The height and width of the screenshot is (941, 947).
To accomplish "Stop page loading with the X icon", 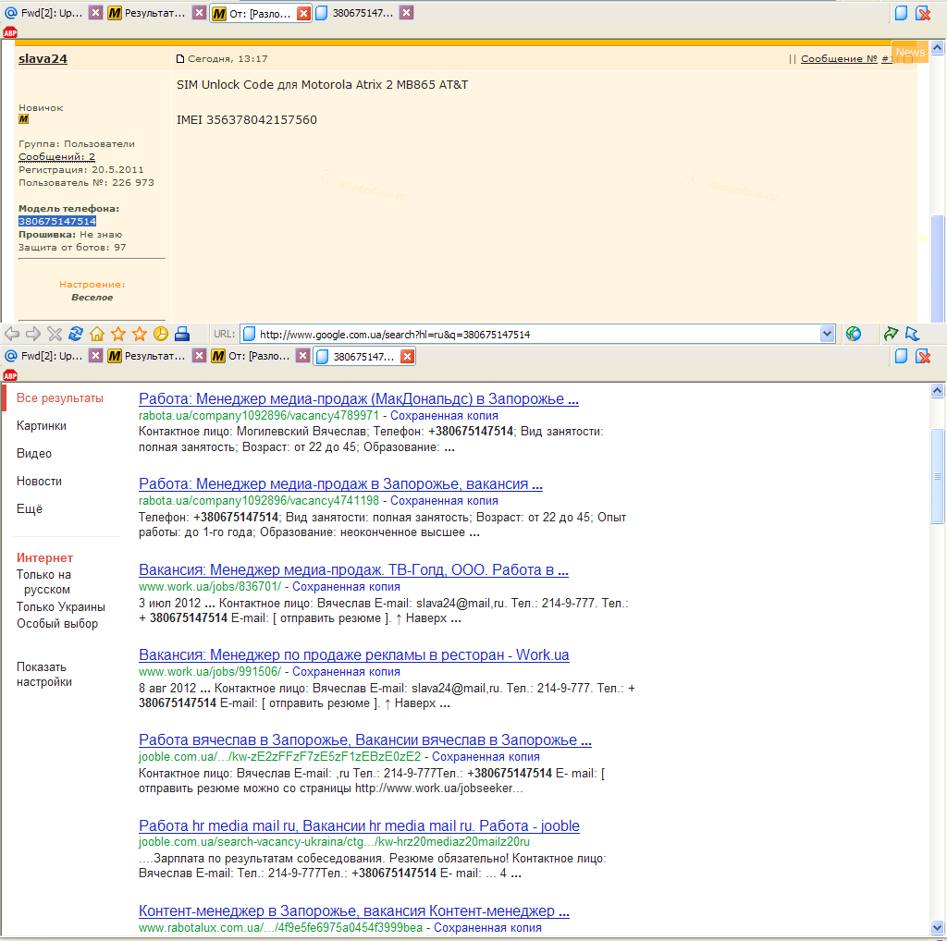I will pos(55,334).
